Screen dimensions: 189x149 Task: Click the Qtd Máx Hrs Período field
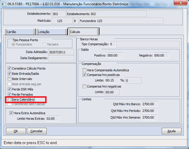pos(150,111)
